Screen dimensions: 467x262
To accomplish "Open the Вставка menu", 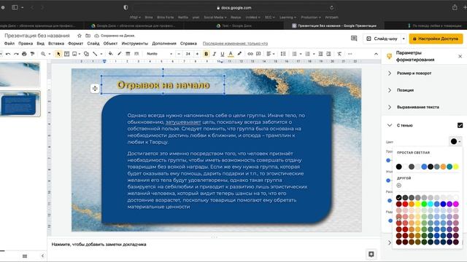I will (x=56, y=44).
